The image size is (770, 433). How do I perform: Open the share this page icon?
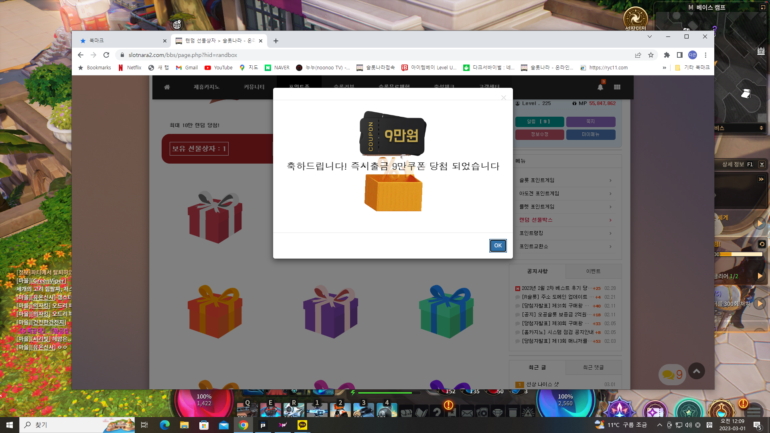[638, 55]
